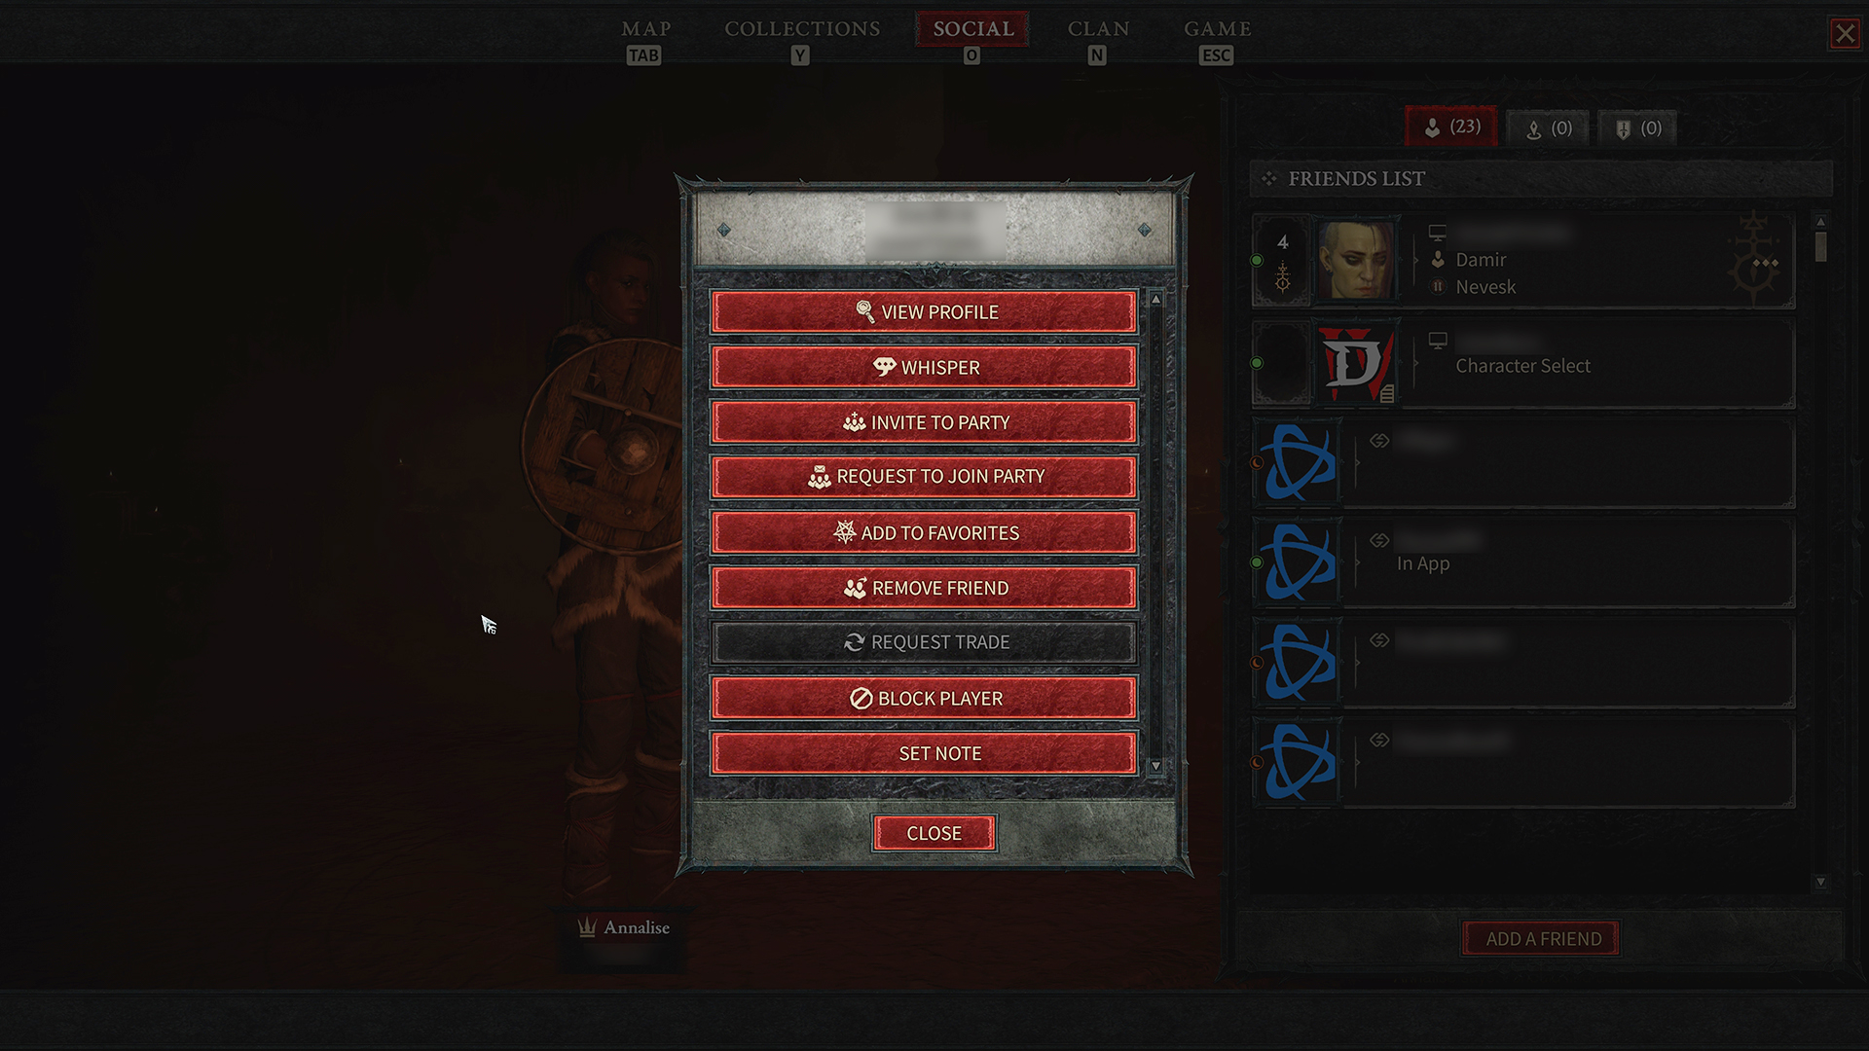Click the REQUEST TRADE greyed-out option
The height and width of the screenshot is (1051, 1869).
(x=924, y=641)
